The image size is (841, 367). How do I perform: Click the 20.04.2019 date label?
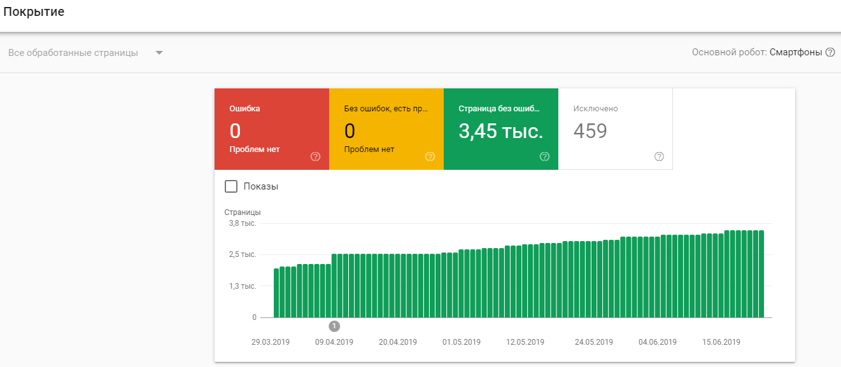(398, 342)
